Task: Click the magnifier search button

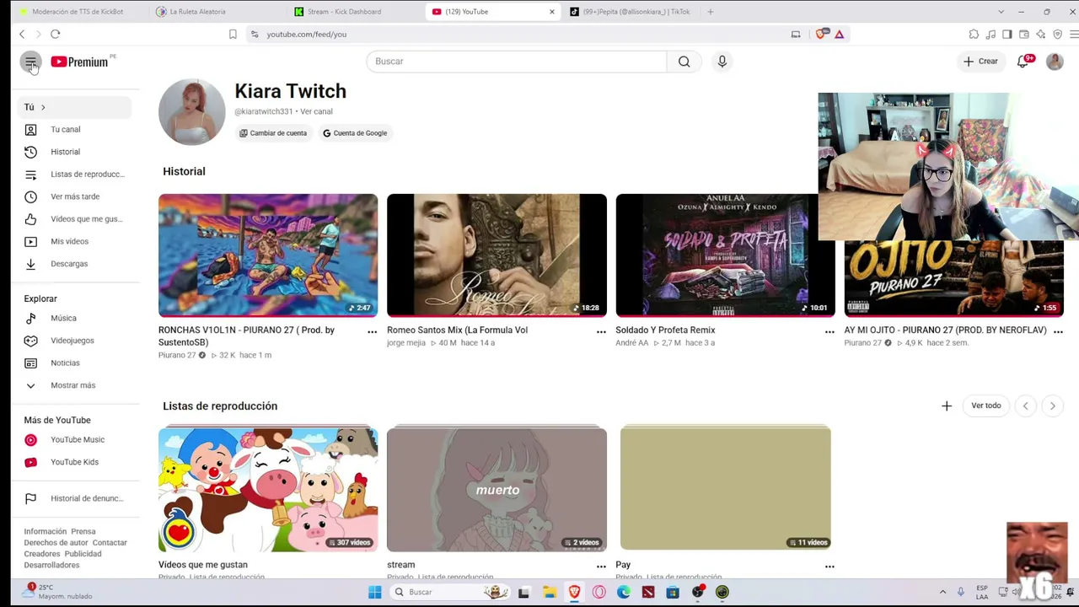Action: pyautogui.click(x=684, y=62)
